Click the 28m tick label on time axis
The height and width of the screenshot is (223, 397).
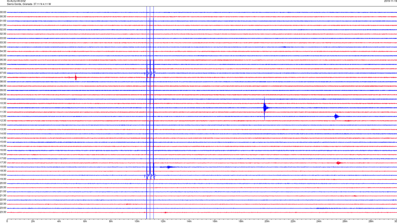(371, 221)
